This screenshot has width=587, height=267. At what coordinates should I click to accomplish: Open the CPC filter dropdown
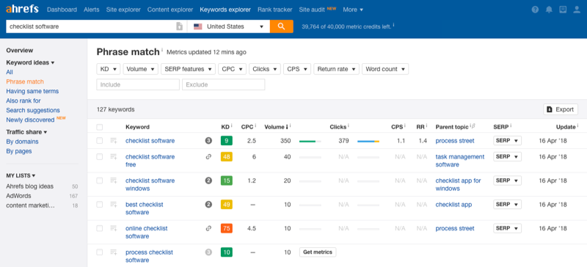[232, 69]
